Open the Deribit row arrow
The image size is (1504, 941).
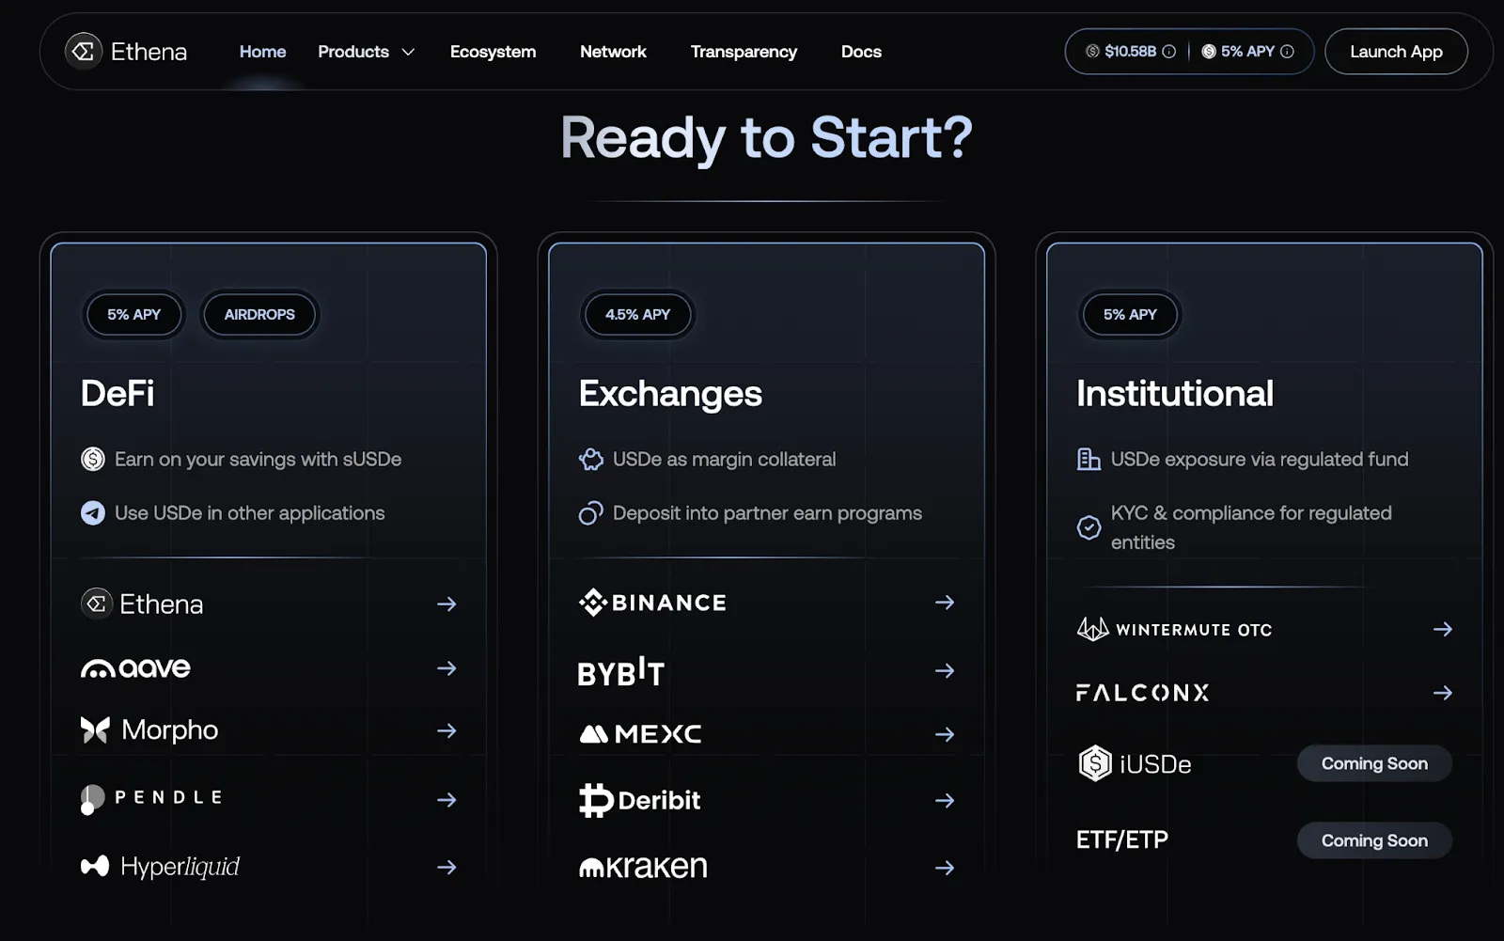coord(945,800)
